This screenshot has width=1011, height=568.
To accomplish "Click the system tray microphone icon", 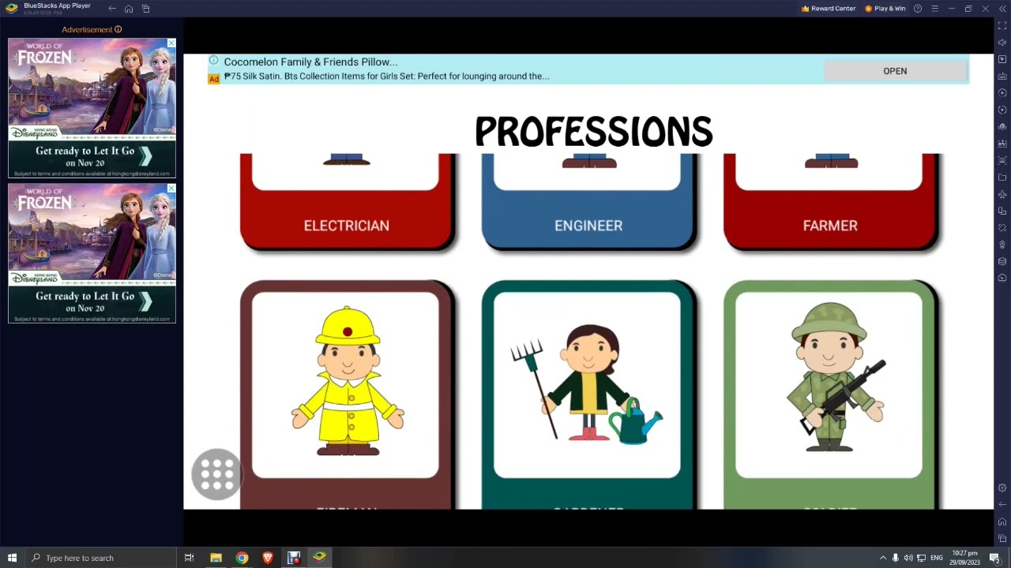I will click(x=895, y=558).
